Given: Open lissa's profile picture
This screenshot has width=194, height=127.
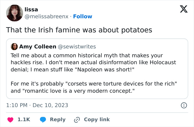Looking at the screenshot, I should pos(14,13).
